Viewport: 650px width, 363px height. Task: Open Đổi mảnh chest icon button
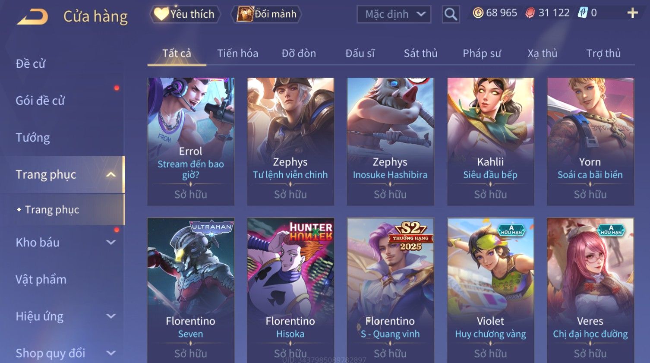pos(266,14)
